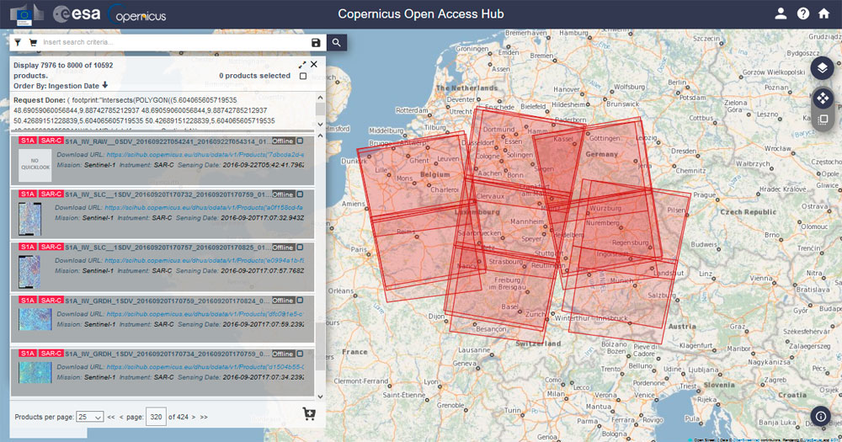Check the SLC T170732 product checkbox
The width and height of the screenshot is (842, 442).
click(x=301, y=194)
